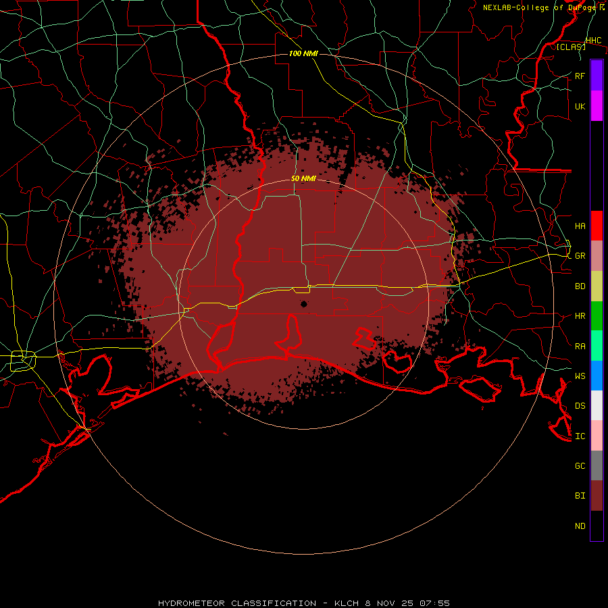The height and width of the screenshot is (608, 608).
Task: Click the blue WS legend swatch
Action: (597, 376)
